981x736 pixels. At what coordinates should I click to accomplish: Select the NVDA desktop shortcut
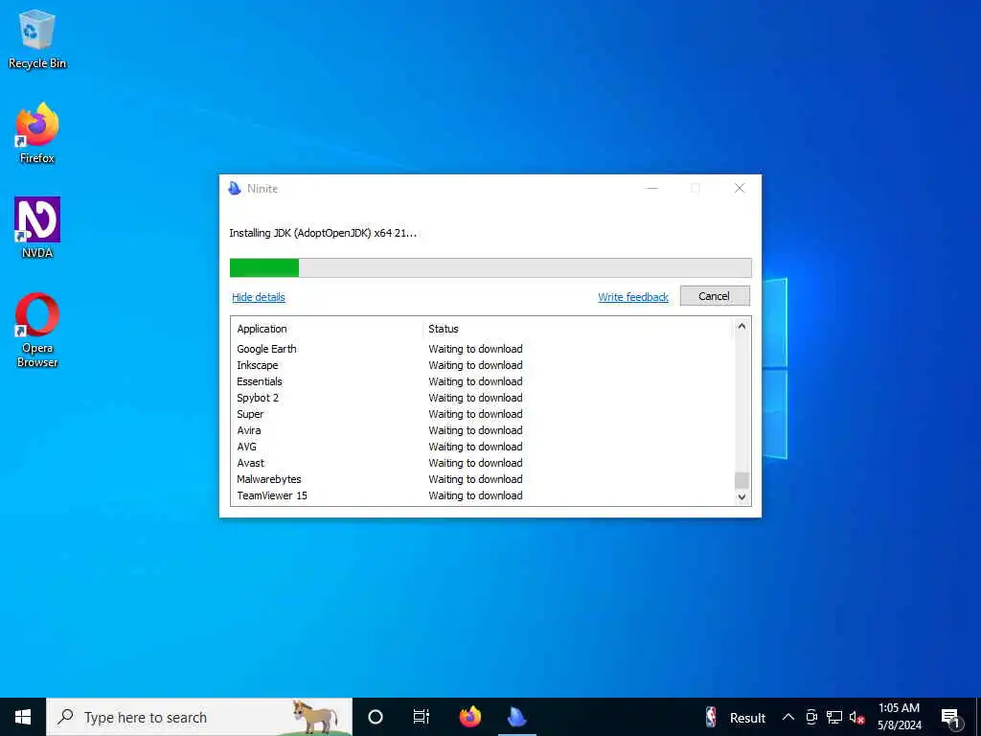pos(37,228)
